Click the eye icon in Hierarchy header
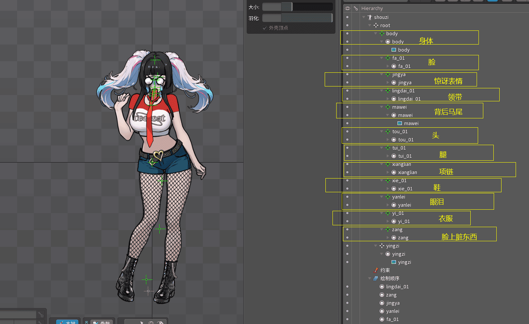 347,9
